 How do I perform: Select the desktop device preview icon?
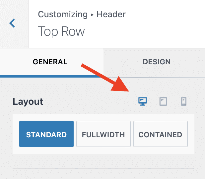[143, 101]
